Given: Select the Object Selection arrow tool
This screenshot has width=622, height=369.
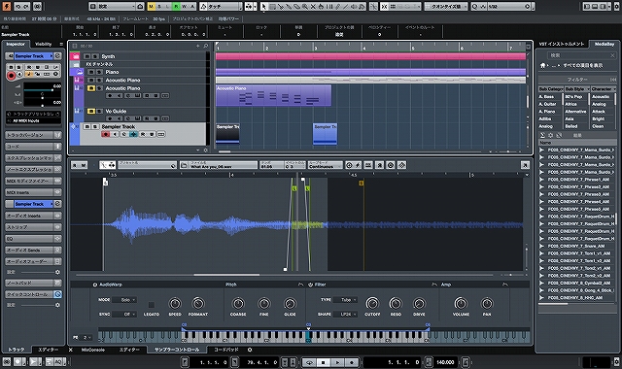Looking at the screenshot, I should pyautogui.click(x=264, y=7).
